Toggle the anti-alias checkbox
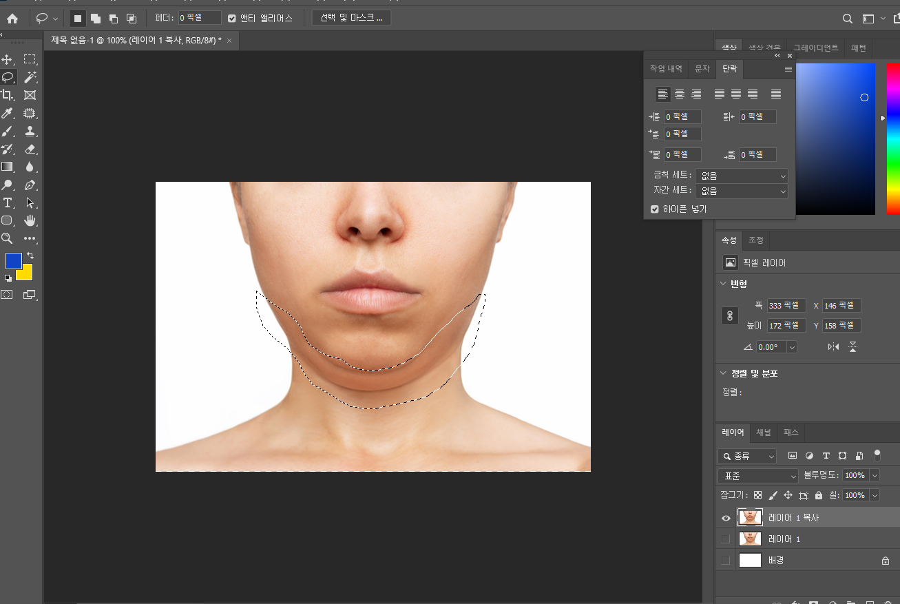Image resolution: width=900 pixels, height=604 pixels. [x=232, y=19]
